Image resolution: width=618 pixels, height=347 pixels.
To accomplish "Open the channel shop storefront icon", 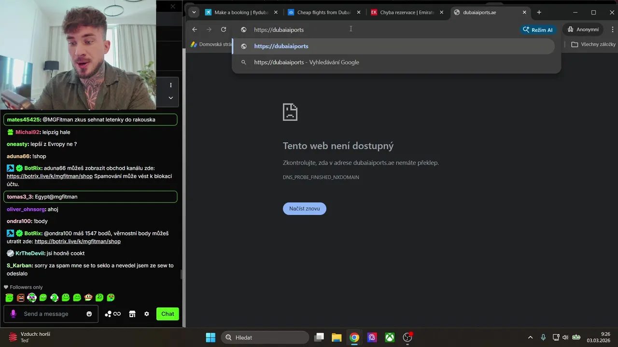I will coord(132,314).
